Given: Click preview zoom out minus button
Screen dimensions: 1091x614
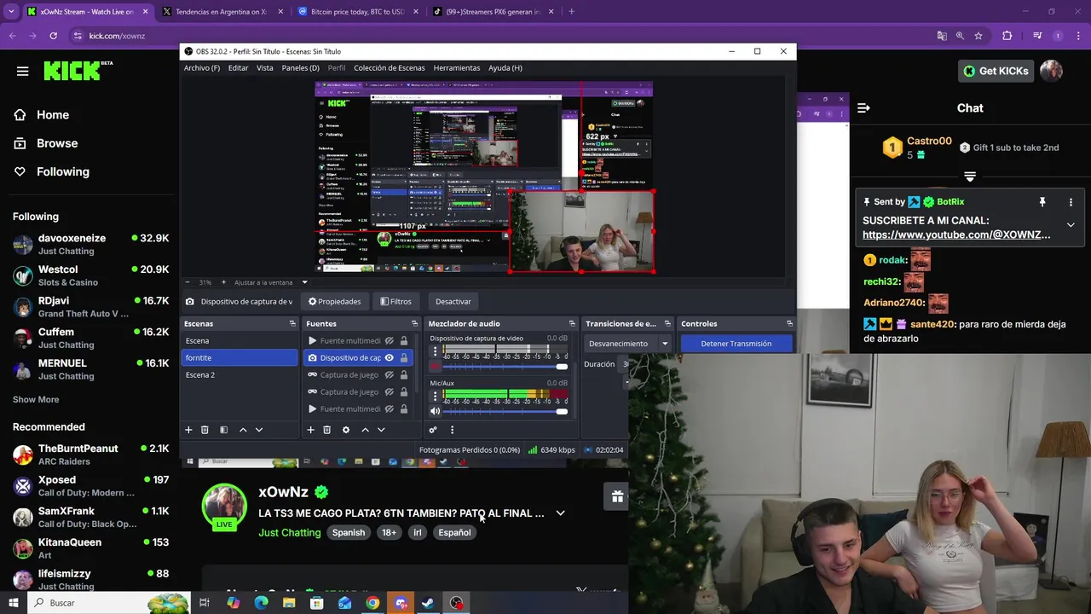Looking at the screenshot, I should (x=188, y=282).
